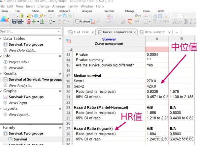Click the paste clipboard icon

coord(60,22)
